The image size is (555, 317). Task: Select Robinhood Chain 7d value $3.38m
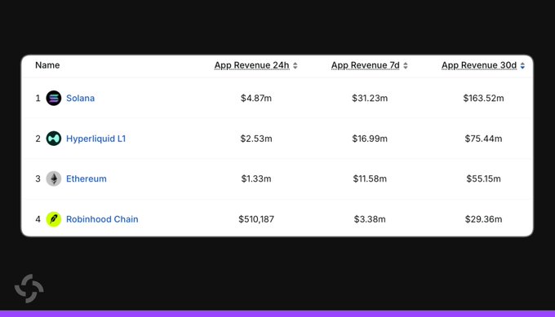click(370, 219)
